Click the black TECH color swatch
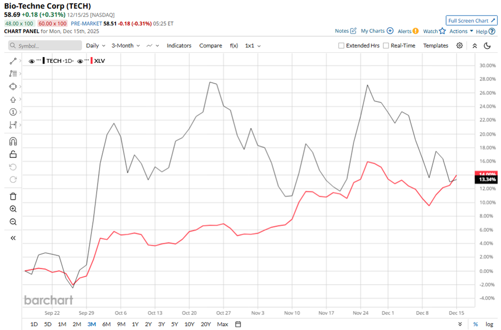Screen dimensions: 501x330 (44, 61)
